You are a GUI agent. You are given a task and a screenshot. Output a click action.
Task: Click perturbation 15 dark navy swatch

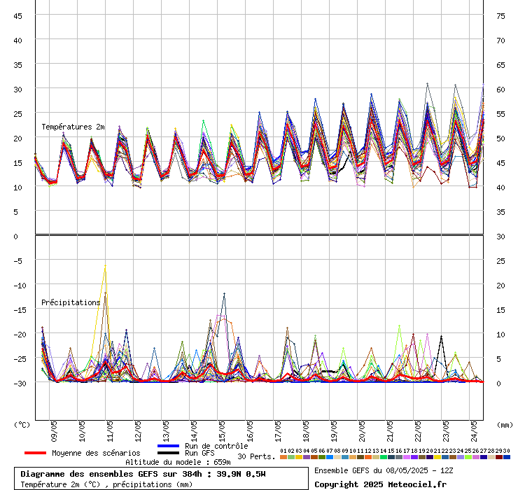[391, 457]
